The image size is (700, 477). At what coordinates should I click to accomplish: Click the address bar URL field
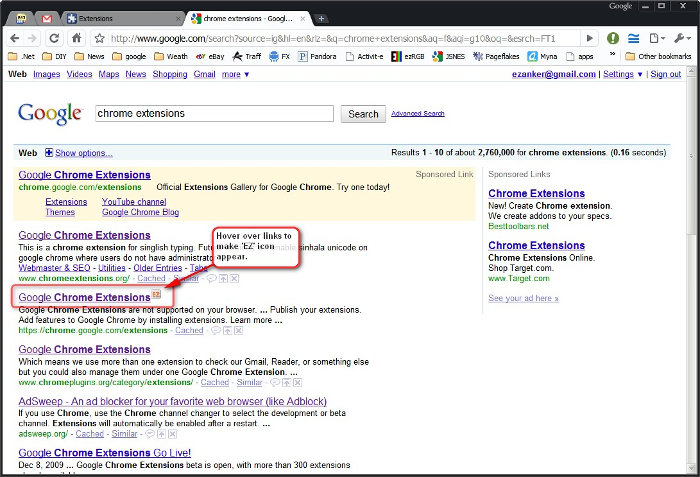(x=344, y=39)
